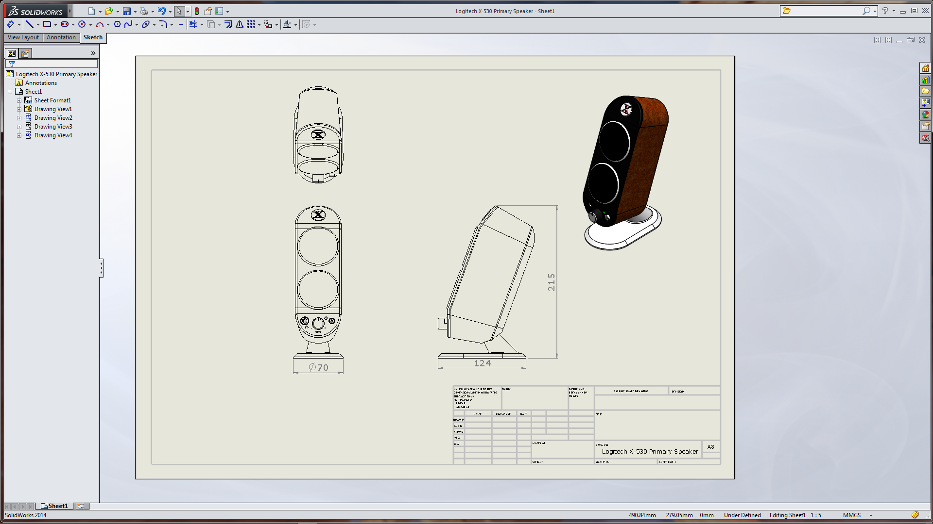The image size is (933, 524).
Task: Select the Smart Dimension tool
Action: point(10,24)
